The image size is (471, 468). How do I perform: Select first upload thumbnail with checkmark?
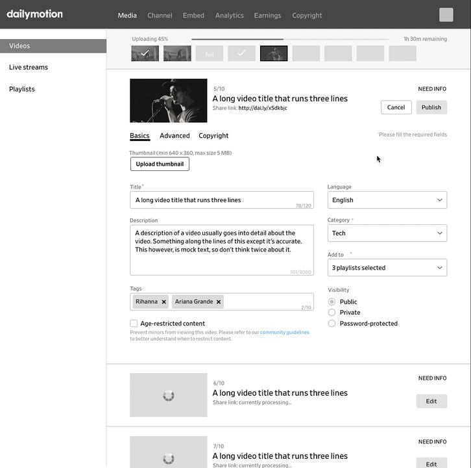145,53
